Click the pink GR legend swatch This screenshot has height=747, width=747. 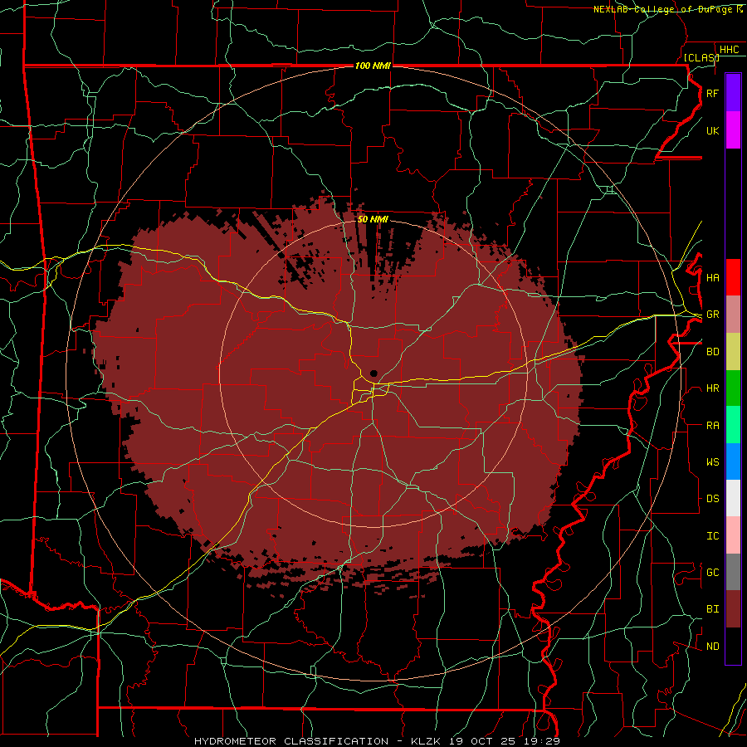coord(733,315)
